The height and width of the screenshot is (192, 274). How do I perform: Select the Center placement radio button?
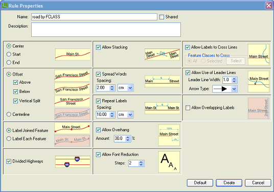click(x=9, y=46)
